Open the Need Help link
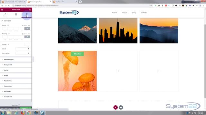This screenshot has width=206, height=115. pos(16,105)
